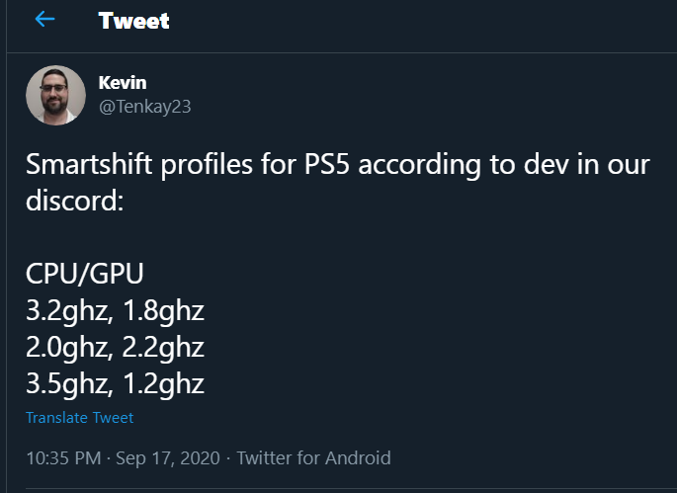Open the Twitter for Android source link
This screenshot has width=677, height=493.
coord(314,457)
